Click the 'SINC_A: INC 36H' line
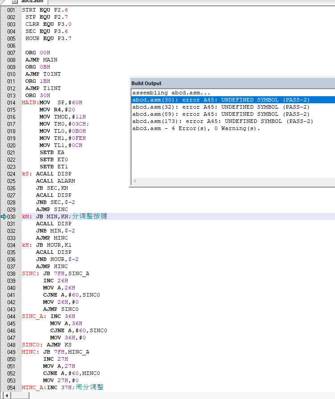 coord(49,316)
